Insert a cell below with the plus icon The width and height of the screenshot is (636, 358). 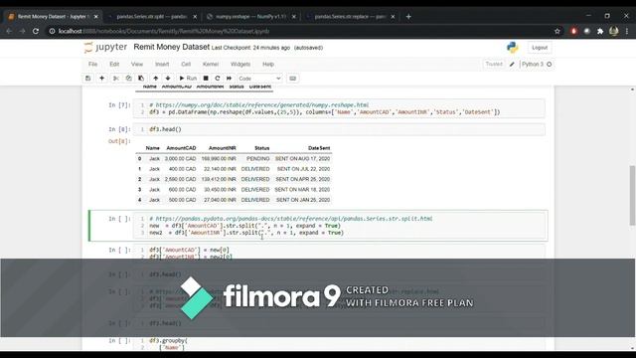101,79
